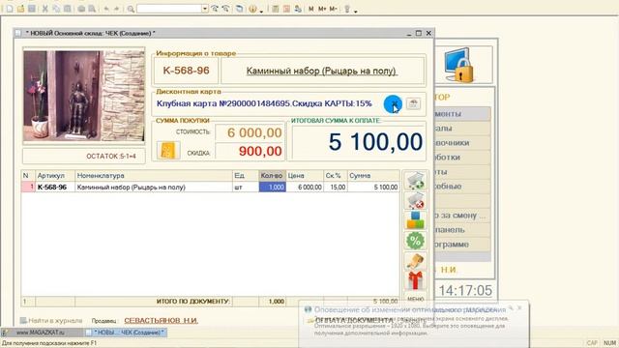Viewport: 619px width, 348px height.
Task: Click the ОСТАТОК 5-1=4 stock field
Action: coord(84,157)
